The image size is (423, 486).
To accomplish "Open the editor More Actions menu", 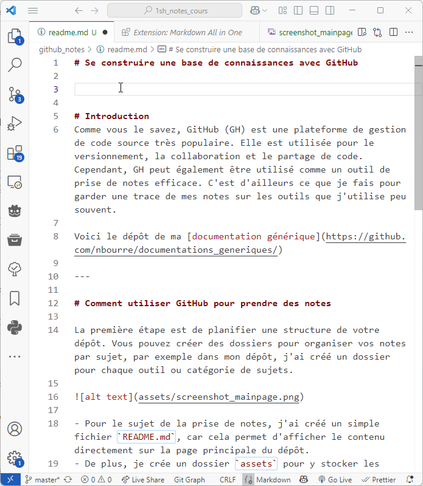I will tap(409, 32).
